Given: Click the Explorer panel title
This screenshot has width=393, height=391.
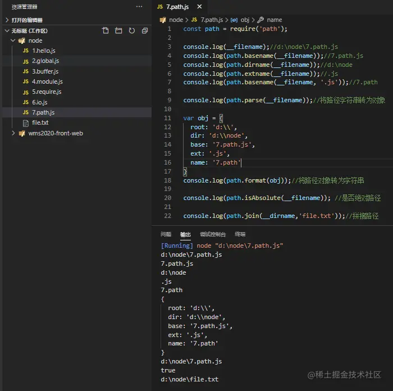Looking at the screenshot, I should click(24, 7).
